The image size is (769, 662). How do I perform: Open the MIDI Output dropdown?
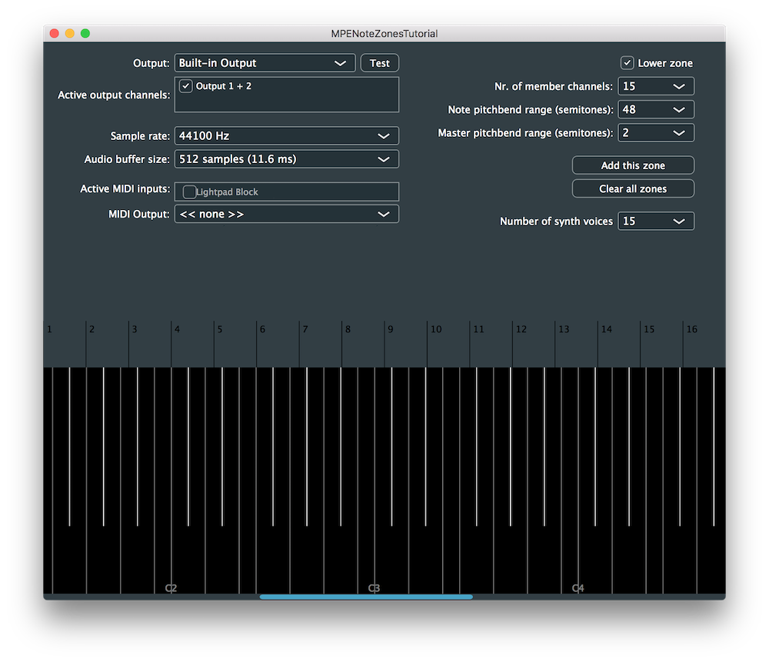coord(286,214)
